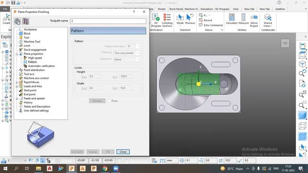Click the Width End value field

point(126,88)
